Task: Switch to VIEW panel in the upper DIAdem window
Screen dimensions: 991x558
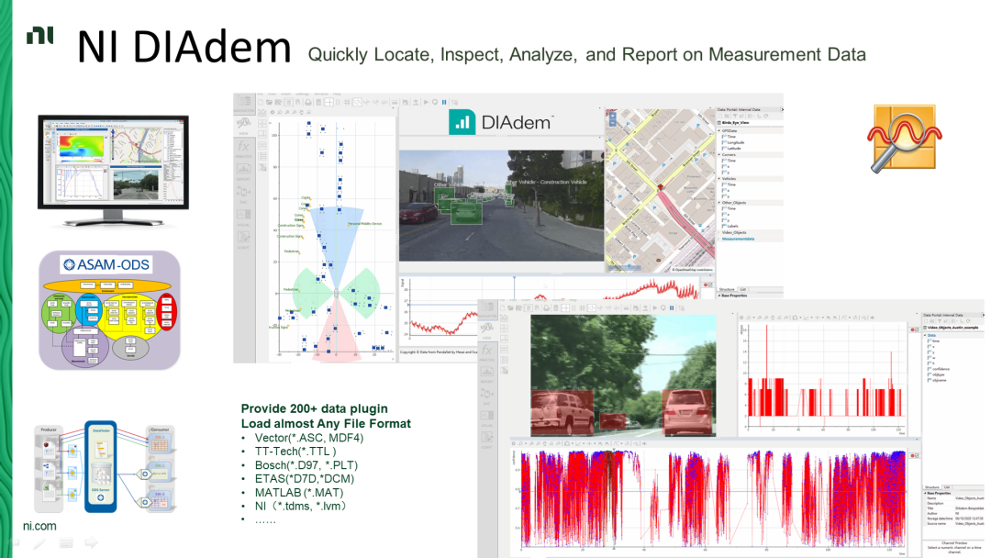Action: [x=243, y=126]
